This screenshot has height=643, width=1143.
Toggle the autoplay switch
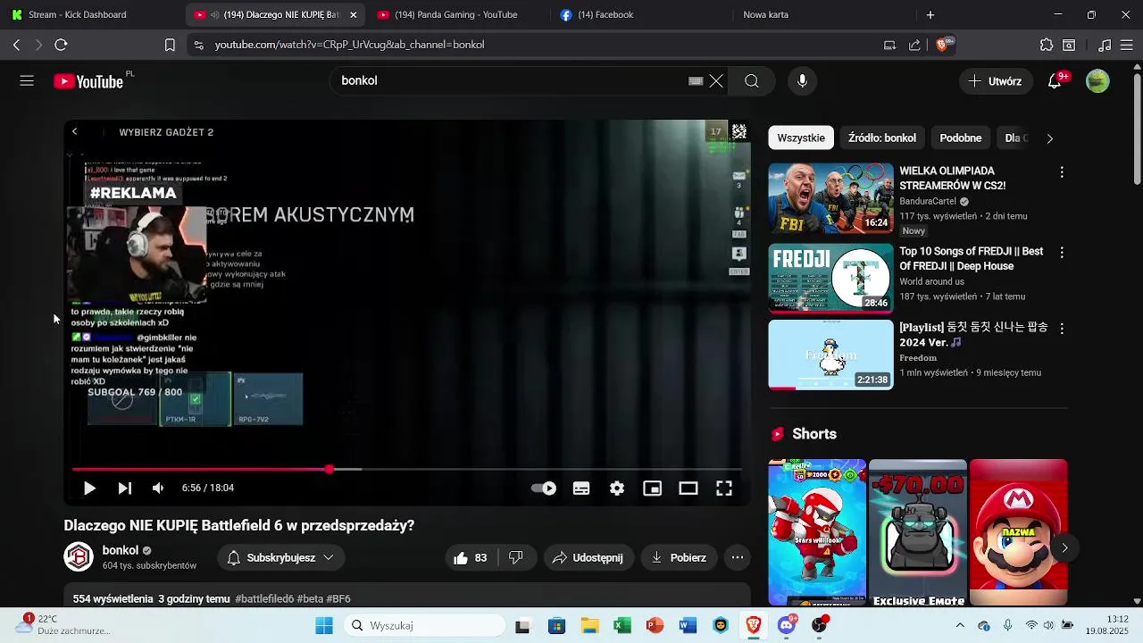(x=544, y=489)
